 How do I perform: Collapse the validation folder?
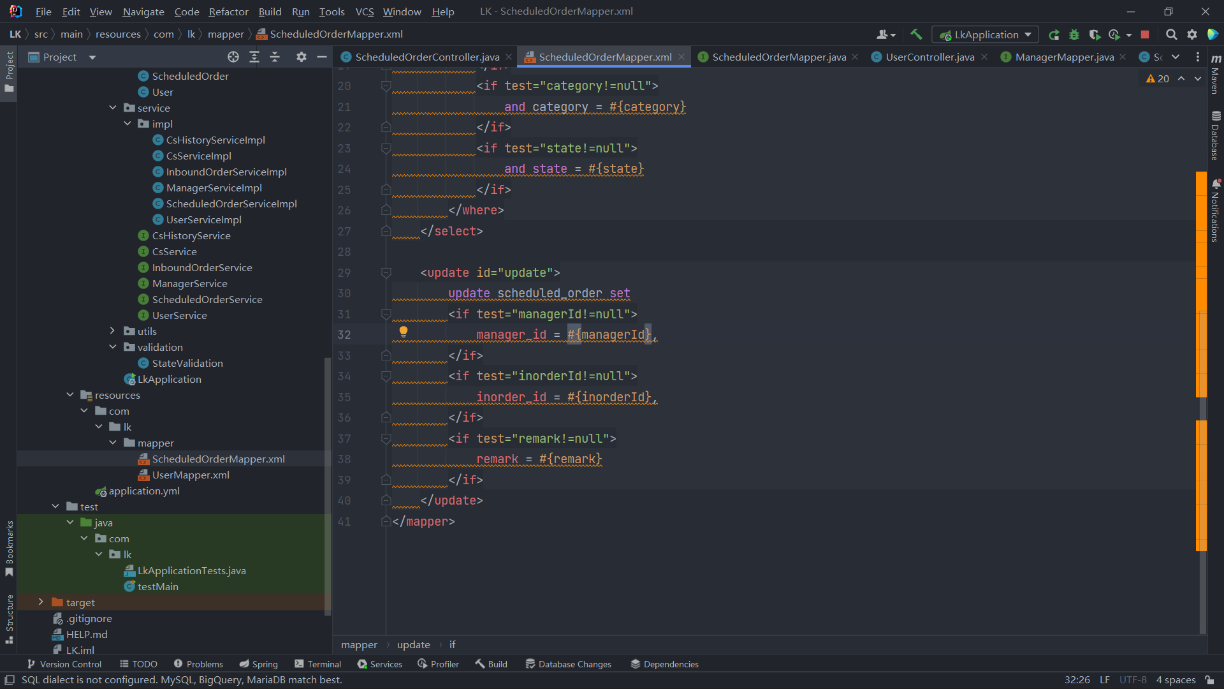[113, 347]
